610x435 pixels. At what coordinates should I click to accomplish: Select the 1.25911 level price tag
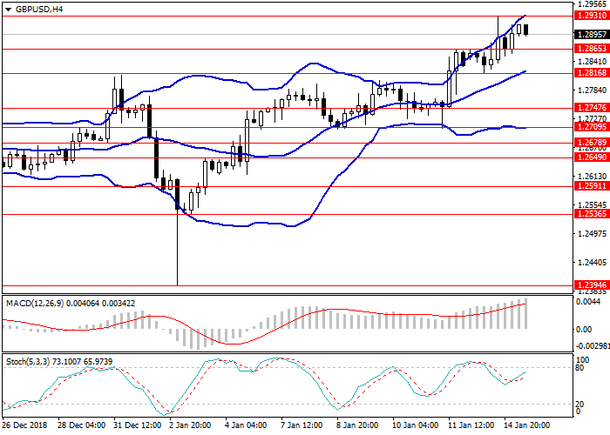(x=590, y=186)
